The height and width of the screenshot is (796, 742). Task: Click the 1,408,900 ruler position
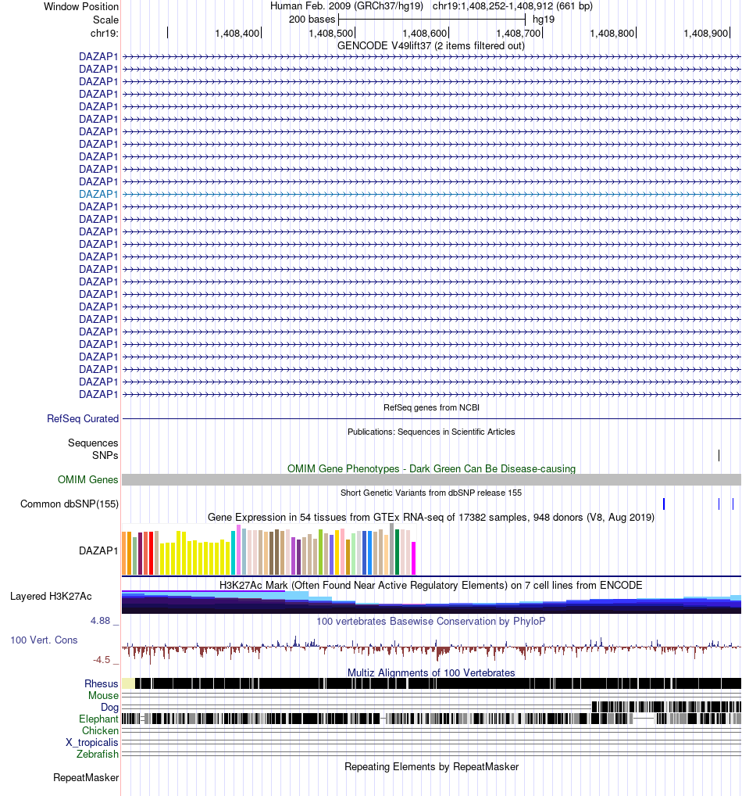pos(706,34)
